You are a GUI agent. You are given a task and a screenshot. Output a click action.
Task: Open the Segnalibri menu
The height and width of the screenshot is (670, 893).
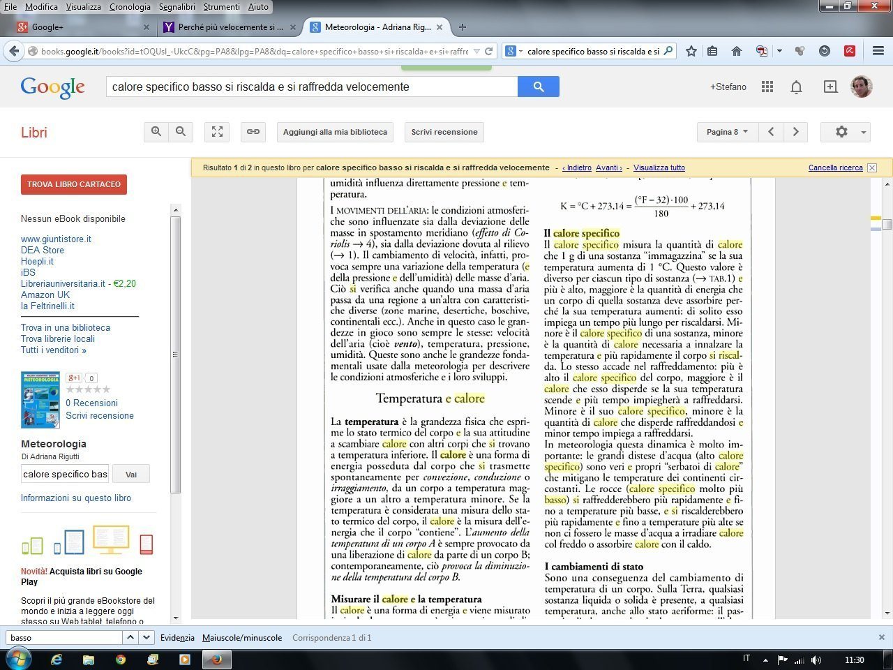tap(177, 6)
